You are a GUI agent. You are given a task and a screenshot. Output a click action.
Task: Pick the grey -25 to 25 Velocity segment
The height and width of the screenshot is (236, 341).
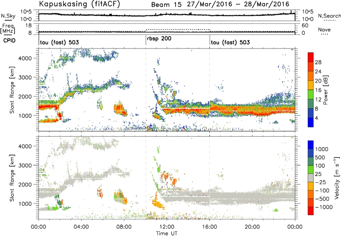point(311,178)
